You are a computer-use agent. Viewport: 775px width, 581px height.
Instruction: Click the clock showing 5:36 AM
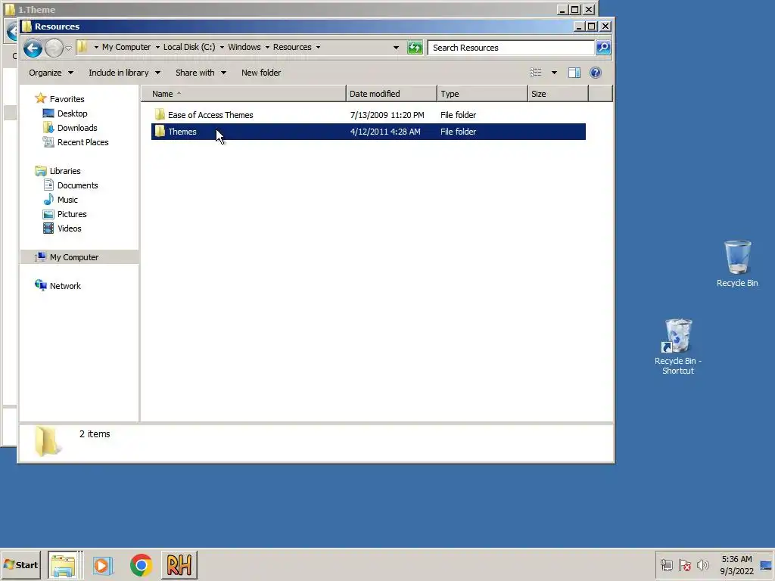click(736, 564)
